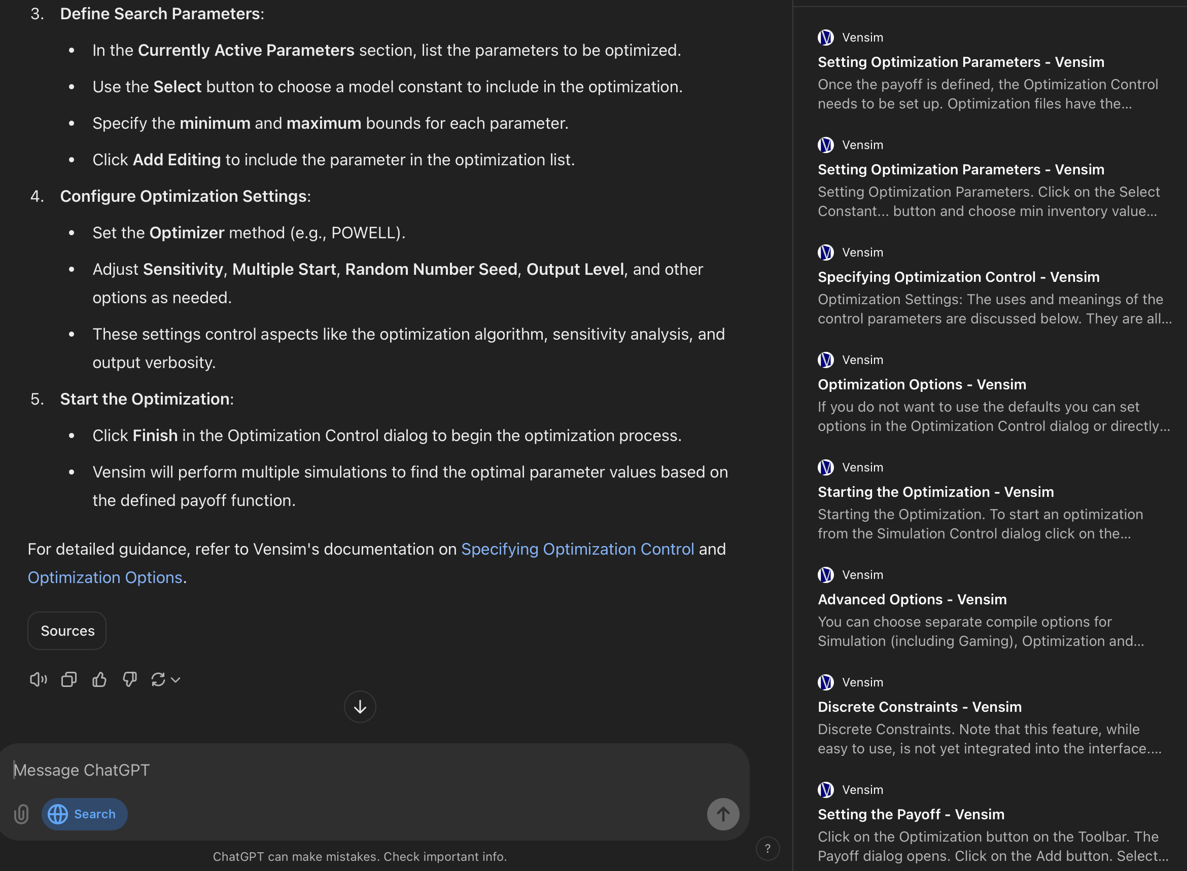Toggle the Search web button
This screenshot has width=1187, height=871.
coord(84,814)
